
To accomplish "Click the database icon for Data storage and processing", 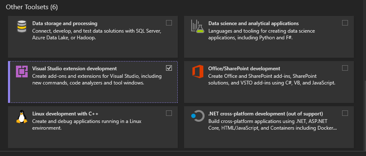I will pos(21,26).
